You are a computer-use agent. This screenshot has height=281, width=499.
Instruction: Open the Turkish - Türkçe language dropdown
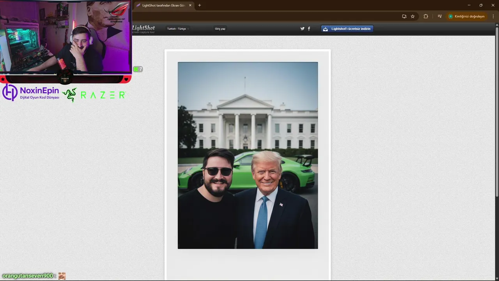[178, 29]
